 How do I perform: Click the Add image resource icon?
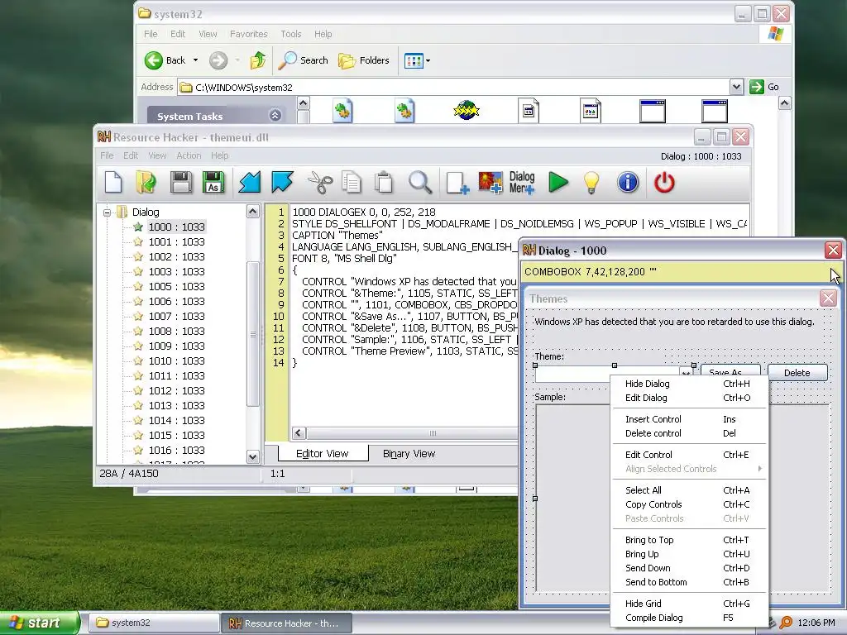pyautogui.click(x=490, y=183)
